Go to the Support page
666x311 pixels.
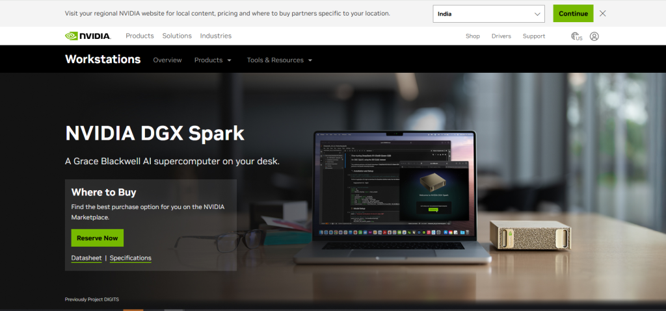coord(534,36)
